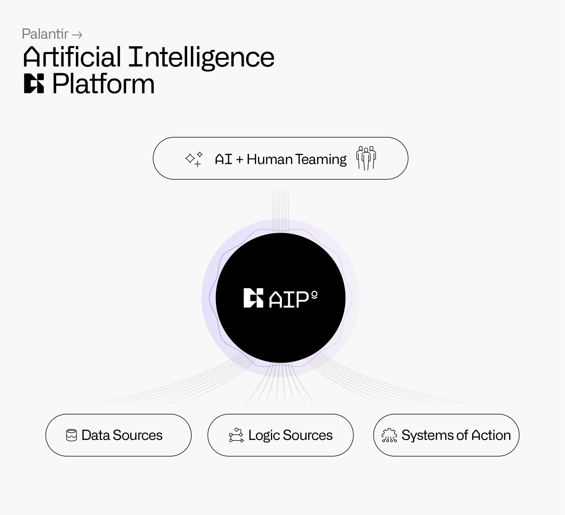Screen dimensions: 565x515
Task: Click the small ring symbol after AIP
Action: (314, 295)
